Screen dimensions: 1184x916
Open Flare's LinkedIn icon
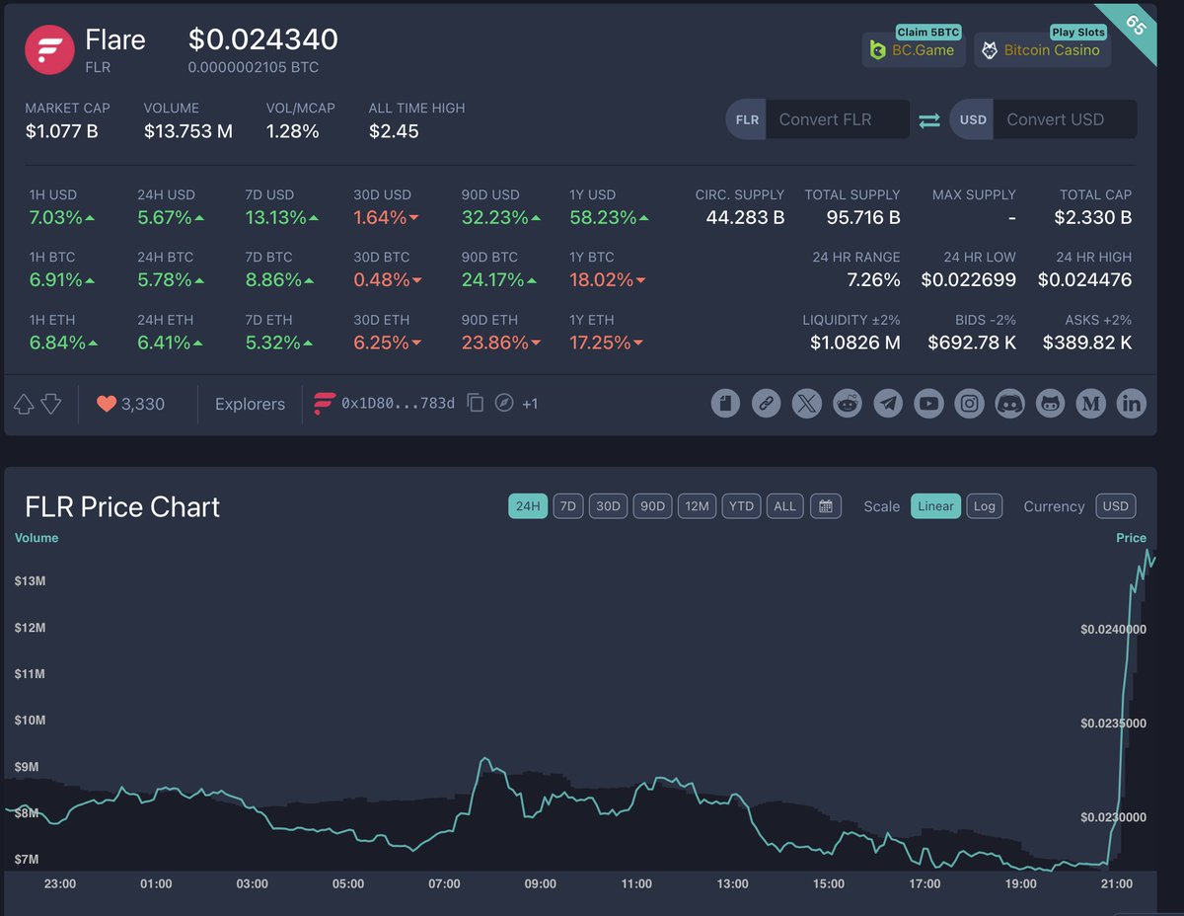pos(1132,403)
